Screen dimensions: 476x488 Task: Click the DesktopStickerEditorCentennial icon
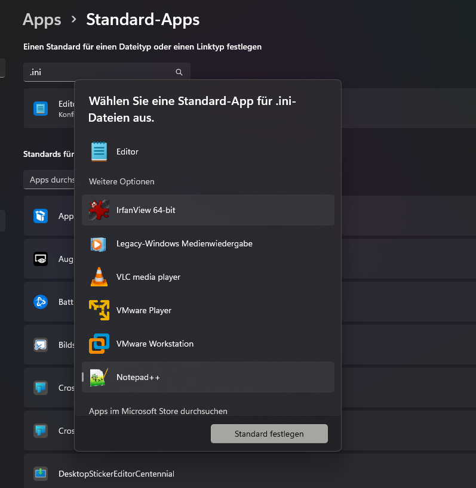click(41, 474)
